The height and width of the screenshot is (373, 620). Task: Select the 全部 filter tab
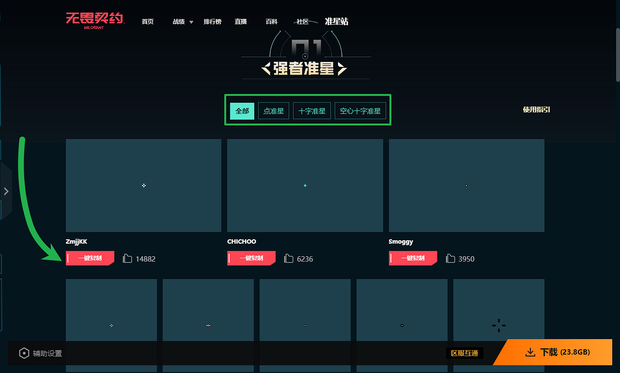(242, 110)
